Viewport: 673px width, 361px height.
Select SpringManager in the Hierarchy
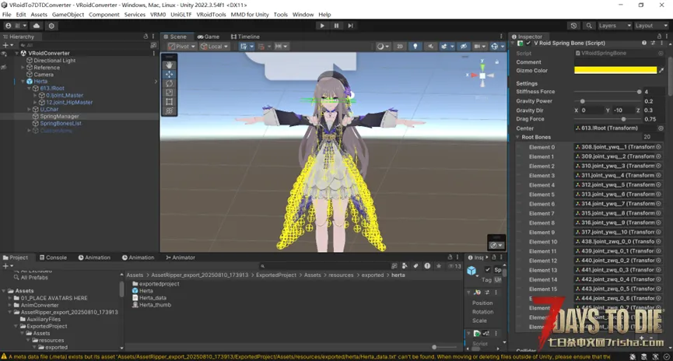(x=59, y=117)
